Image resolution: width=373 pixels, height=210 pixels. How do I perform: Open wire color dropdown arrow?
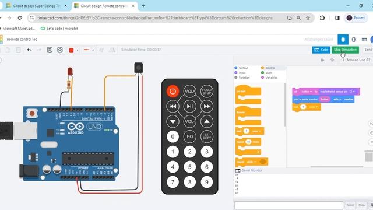pyautogui.click(x=78, y=50)
